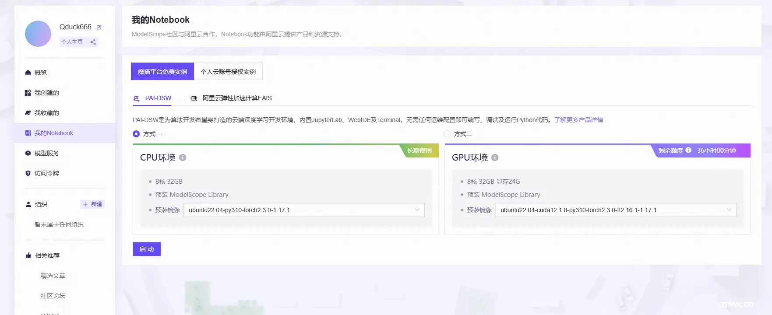Viewport: 772px width, 315px height.
Task: Click the 访问令牌 shield icon
Action: [x=28, y=173]
